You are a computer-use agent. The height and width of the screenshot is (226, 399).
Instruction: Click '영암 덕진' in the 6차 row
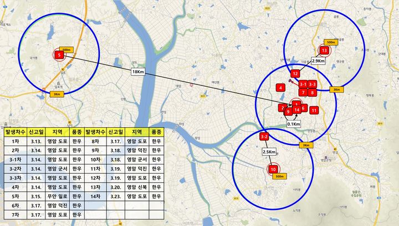pos(58,205)
